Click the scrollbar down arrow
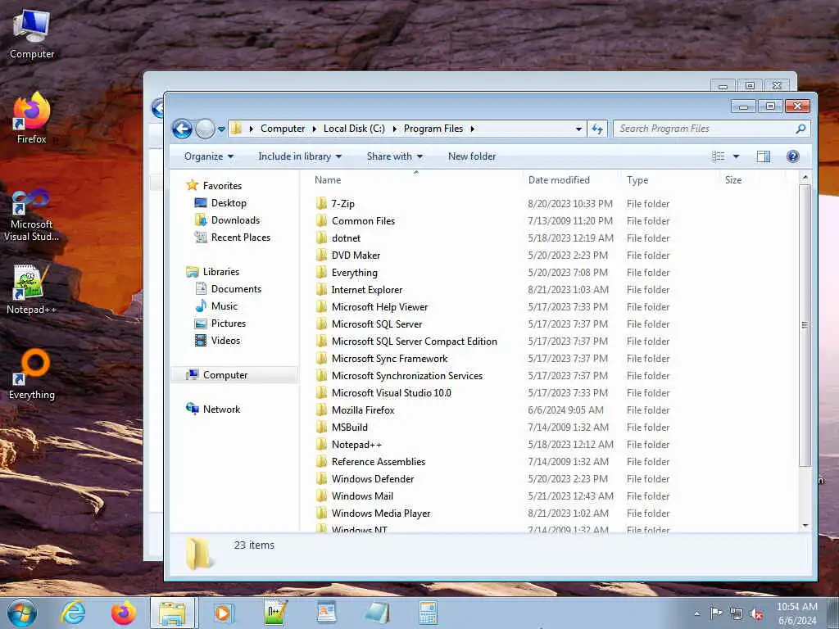 [x=805, y=526]
